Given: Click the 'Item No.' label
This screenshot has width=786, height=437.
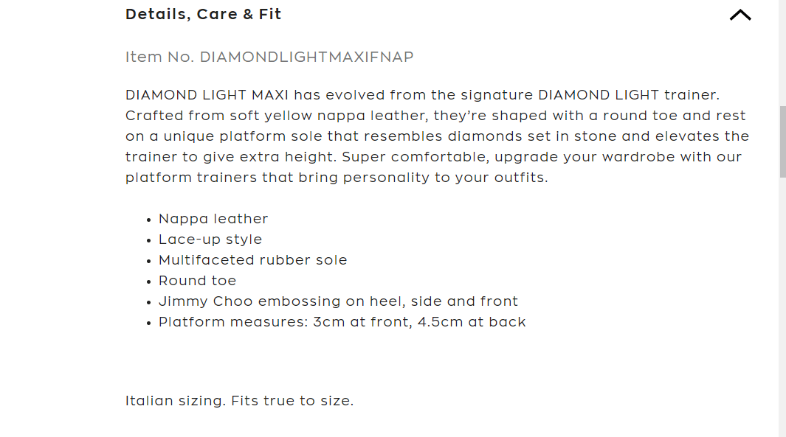Looking at the screenshot, I should (159, 57).
